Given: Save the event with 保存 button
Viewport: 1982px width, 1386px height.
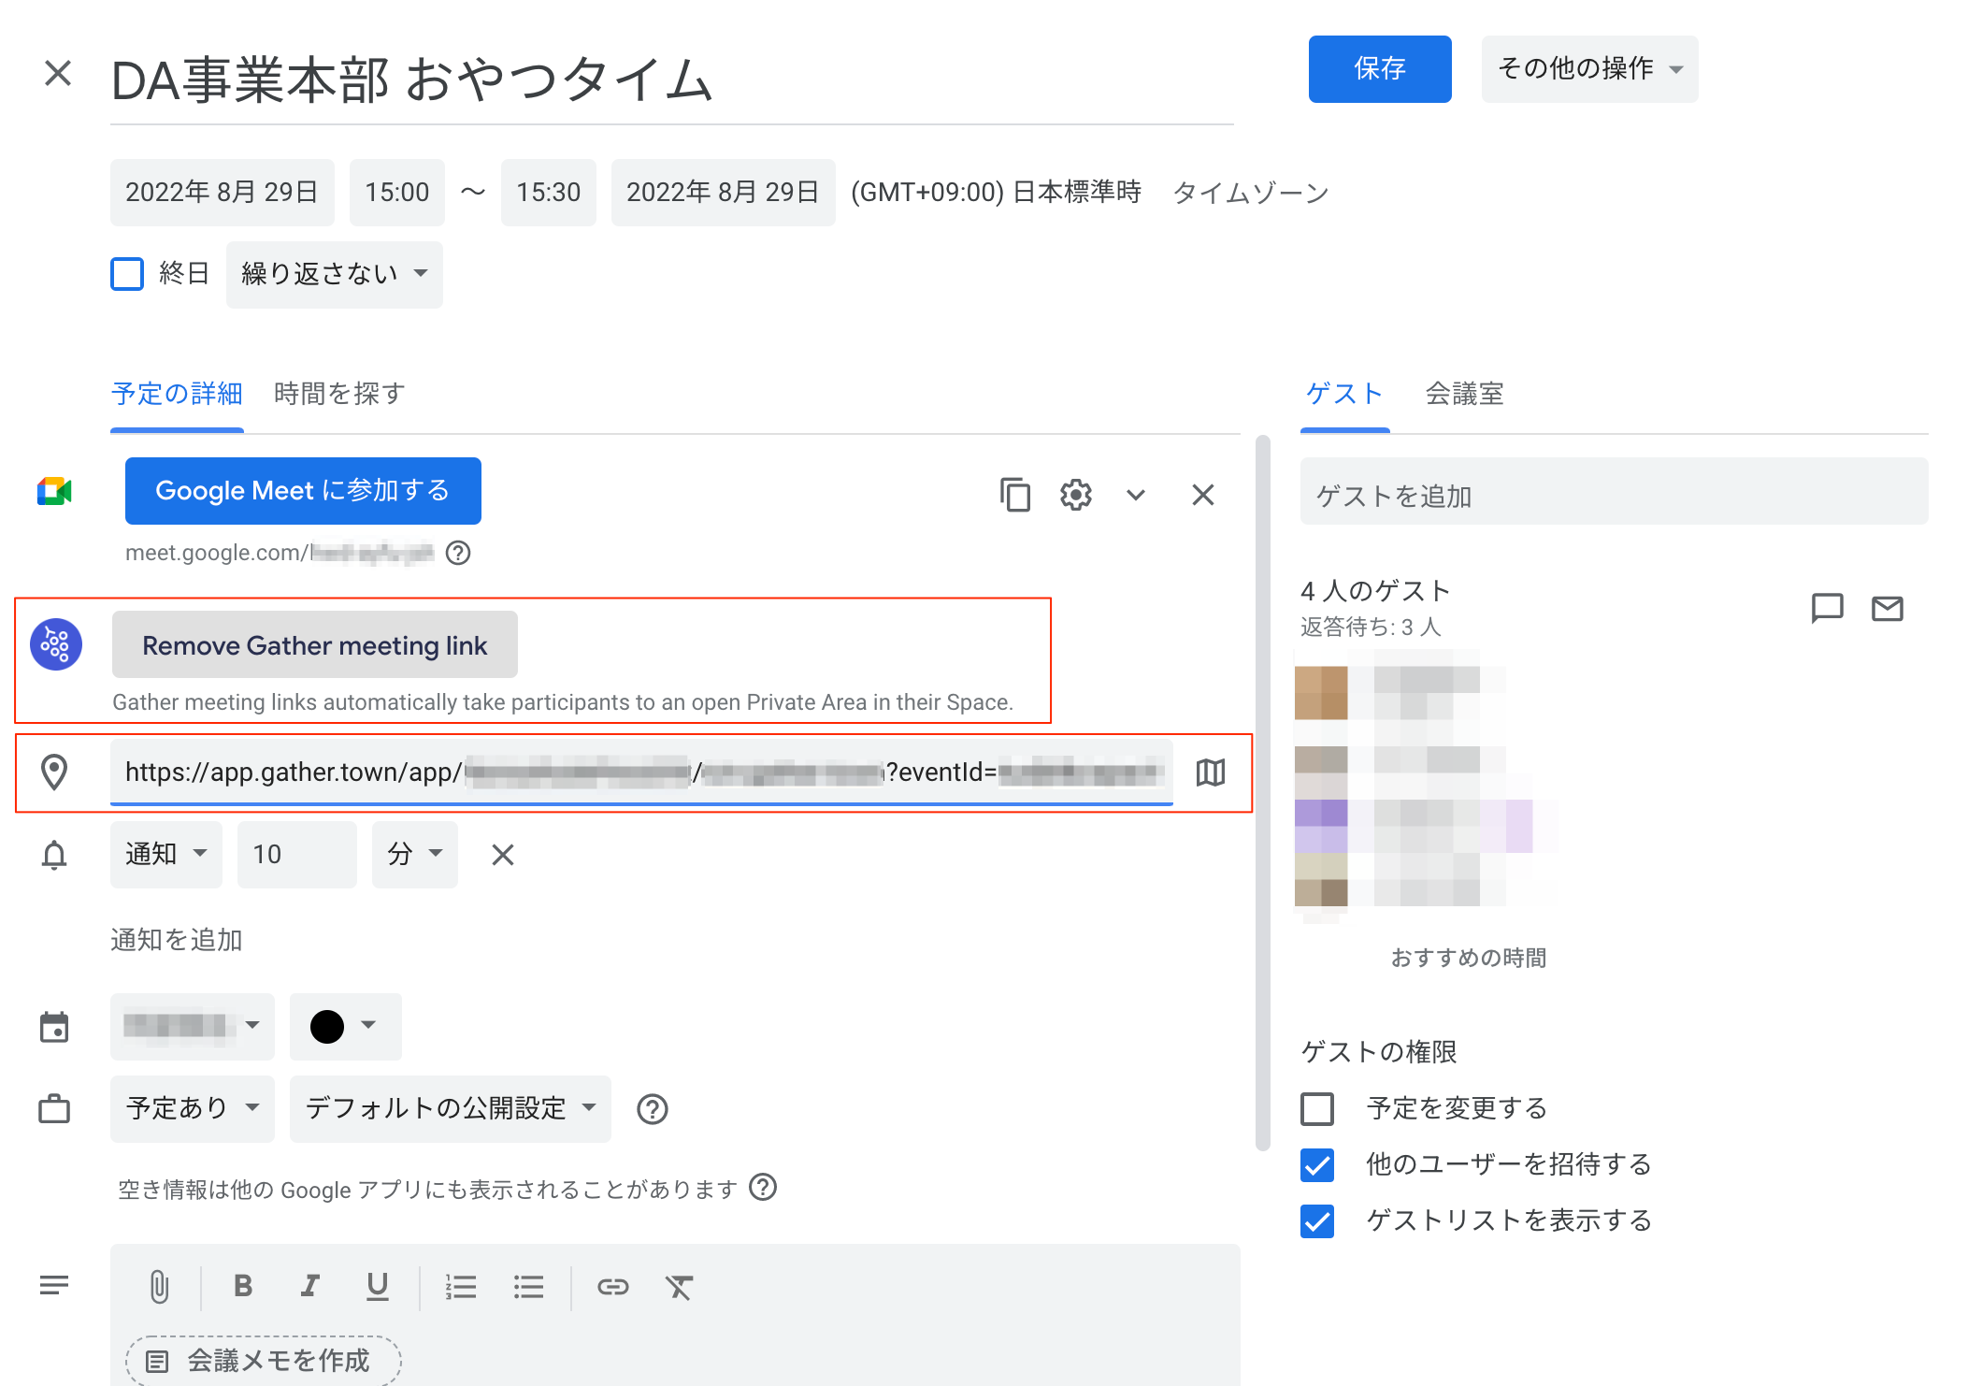Looking at the screenshot, I should (1379, 68).
